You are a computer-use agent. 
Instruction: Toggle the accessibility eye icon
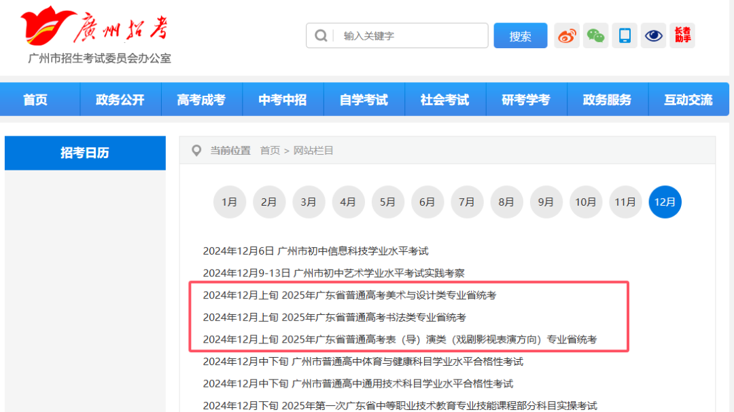click(654, 36)
